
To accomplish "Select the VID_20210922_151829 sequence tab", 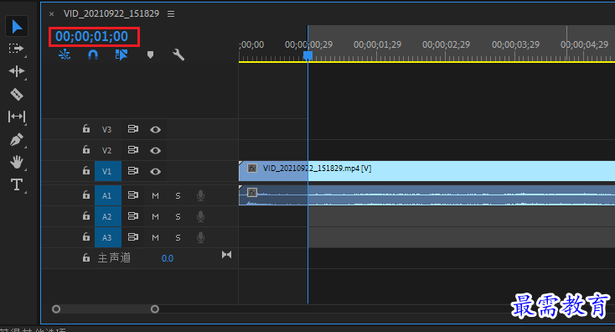I will [x=111, y=13].
